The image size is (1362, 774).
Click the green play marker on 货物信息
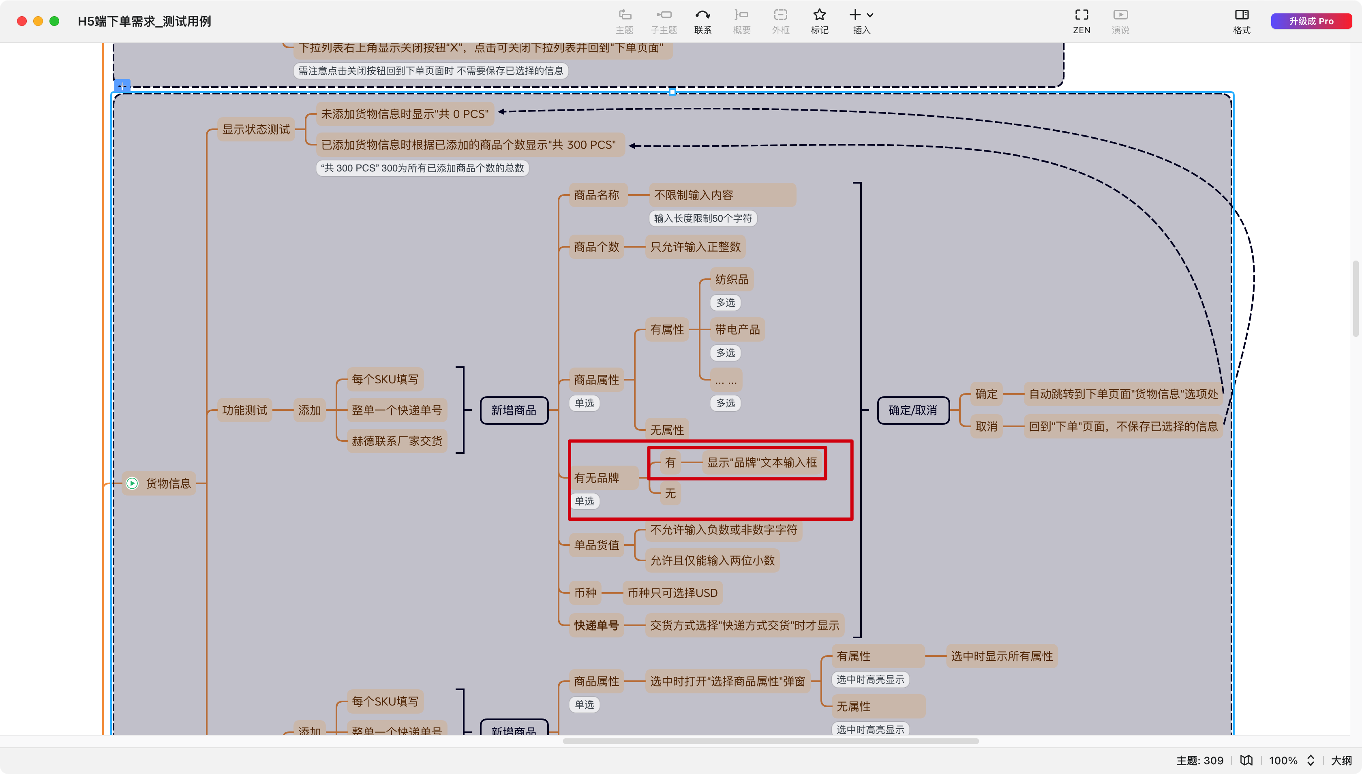(132, 483)
